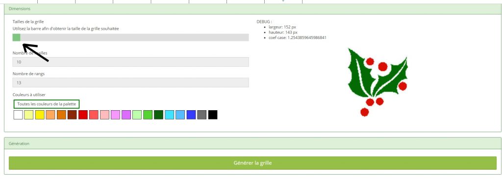Click the holly image preview

tap(377, 82)
